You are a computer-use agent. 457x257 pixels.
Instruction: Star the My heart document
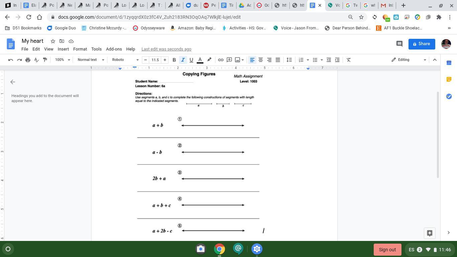53,41
